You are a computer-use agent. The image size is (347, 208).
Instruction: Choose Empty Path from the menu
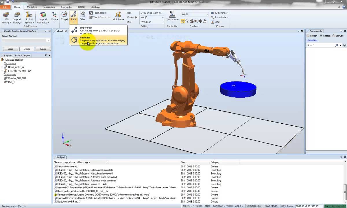tap(98, 30)
